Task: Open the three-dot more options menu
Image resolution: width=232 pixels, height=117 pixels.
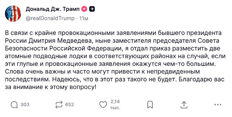Action: point(218,105)
